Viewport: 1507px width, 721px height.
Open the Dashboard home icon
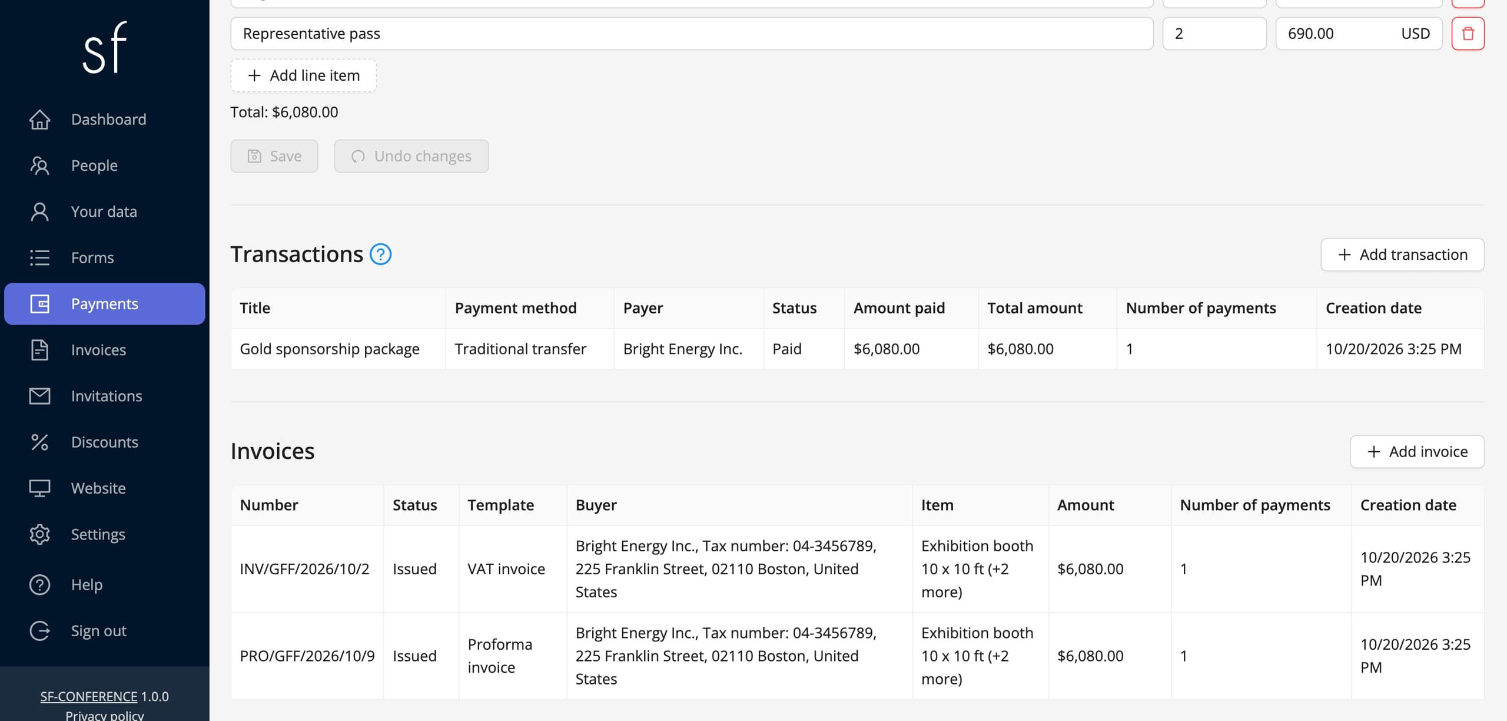(39, 120)
